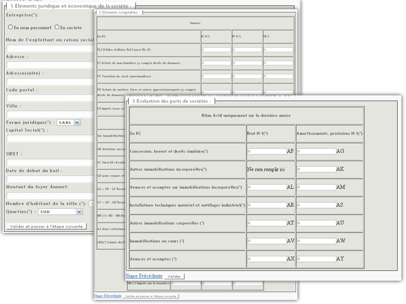406x304 pixels.
Task: Click 'Bilan Actif uniquement sur la dernière année' heading
Action: coord(246,116)
